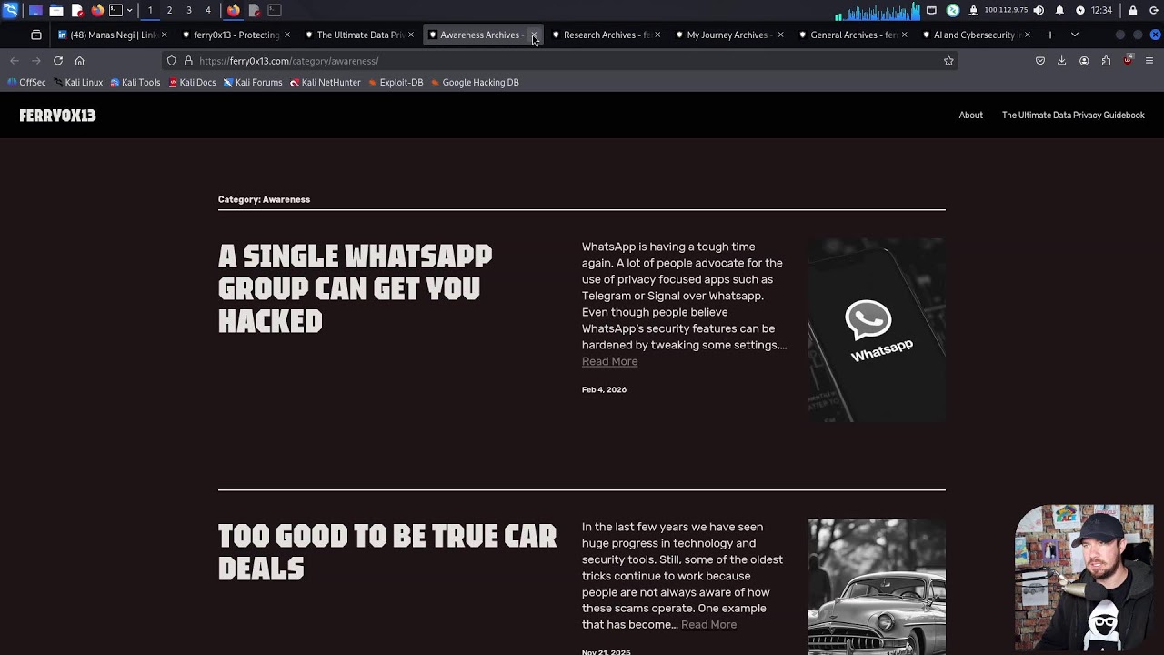Open the Kali NetHunter bookmark
Screen dimensions: 1164x655
[326, 82]
